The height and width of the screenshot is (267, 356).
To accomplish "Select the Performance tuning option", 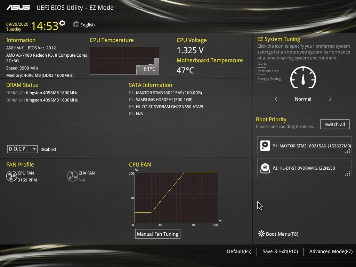I will [x=268, y=71].
